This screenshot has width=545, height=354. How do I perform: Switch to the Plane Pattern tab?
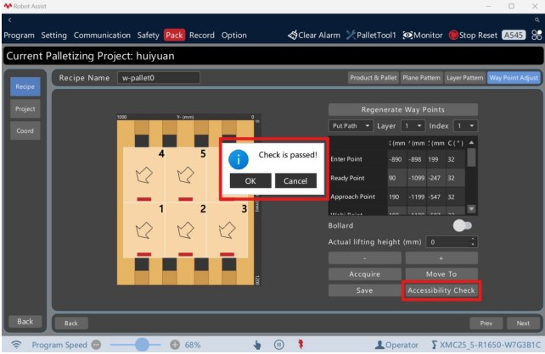point(421,78)
